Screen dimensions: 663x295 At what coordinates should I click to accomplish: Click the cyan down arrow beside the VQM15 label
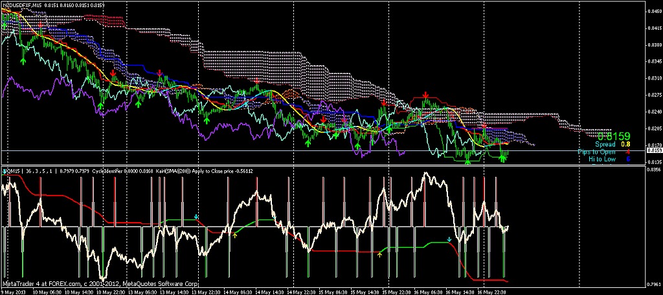tap(5, 172)
